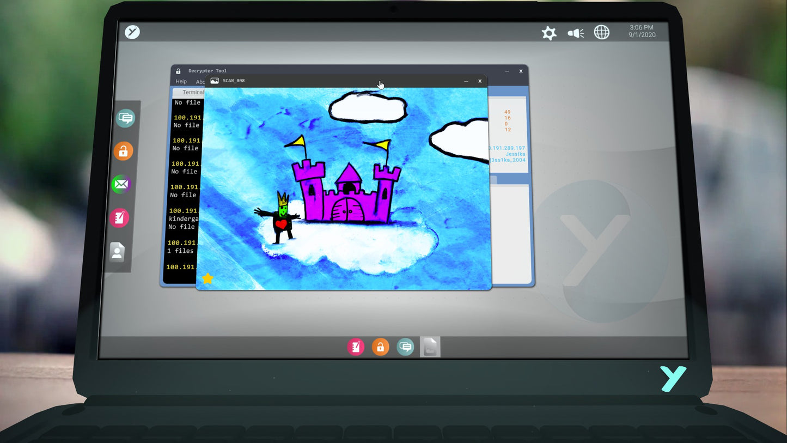Open the Help menu in Decrypter Tool
787x443 pixels.
tap(181, 82)
